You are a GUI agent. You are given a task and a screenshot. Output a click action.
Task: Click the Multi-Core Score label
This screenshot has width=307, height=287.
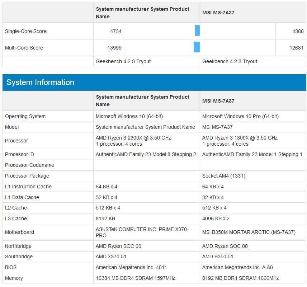(24, 48)
